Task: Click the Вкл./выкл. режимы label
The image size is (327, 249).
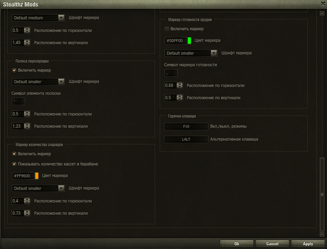Action: pos(228,126)
